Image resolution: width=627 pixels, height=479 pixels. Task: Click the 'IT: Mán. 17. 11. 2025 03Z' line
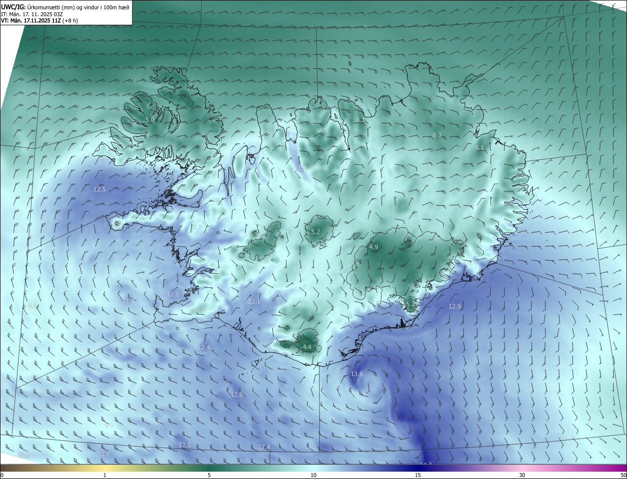pos(32,14)
